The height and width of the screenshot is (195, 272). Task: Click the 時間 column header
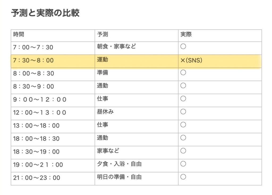(19, 34)
